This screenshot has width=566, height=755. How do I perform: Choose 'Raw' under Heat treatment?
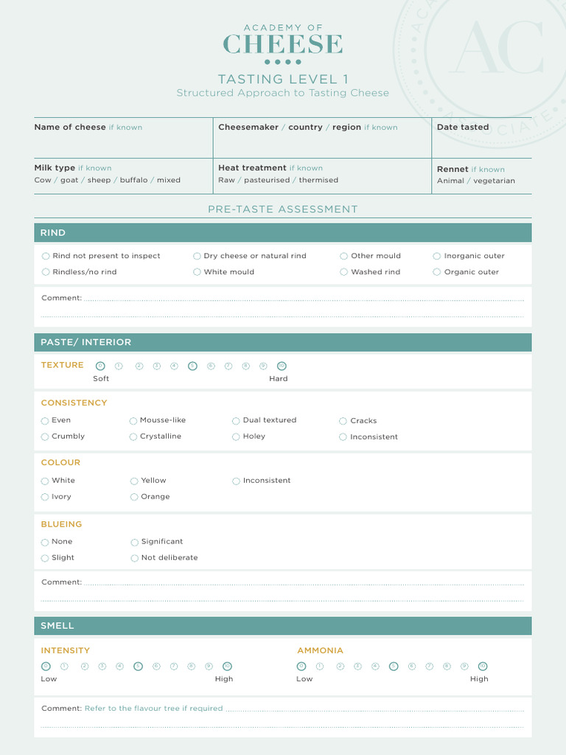[227, 180]
